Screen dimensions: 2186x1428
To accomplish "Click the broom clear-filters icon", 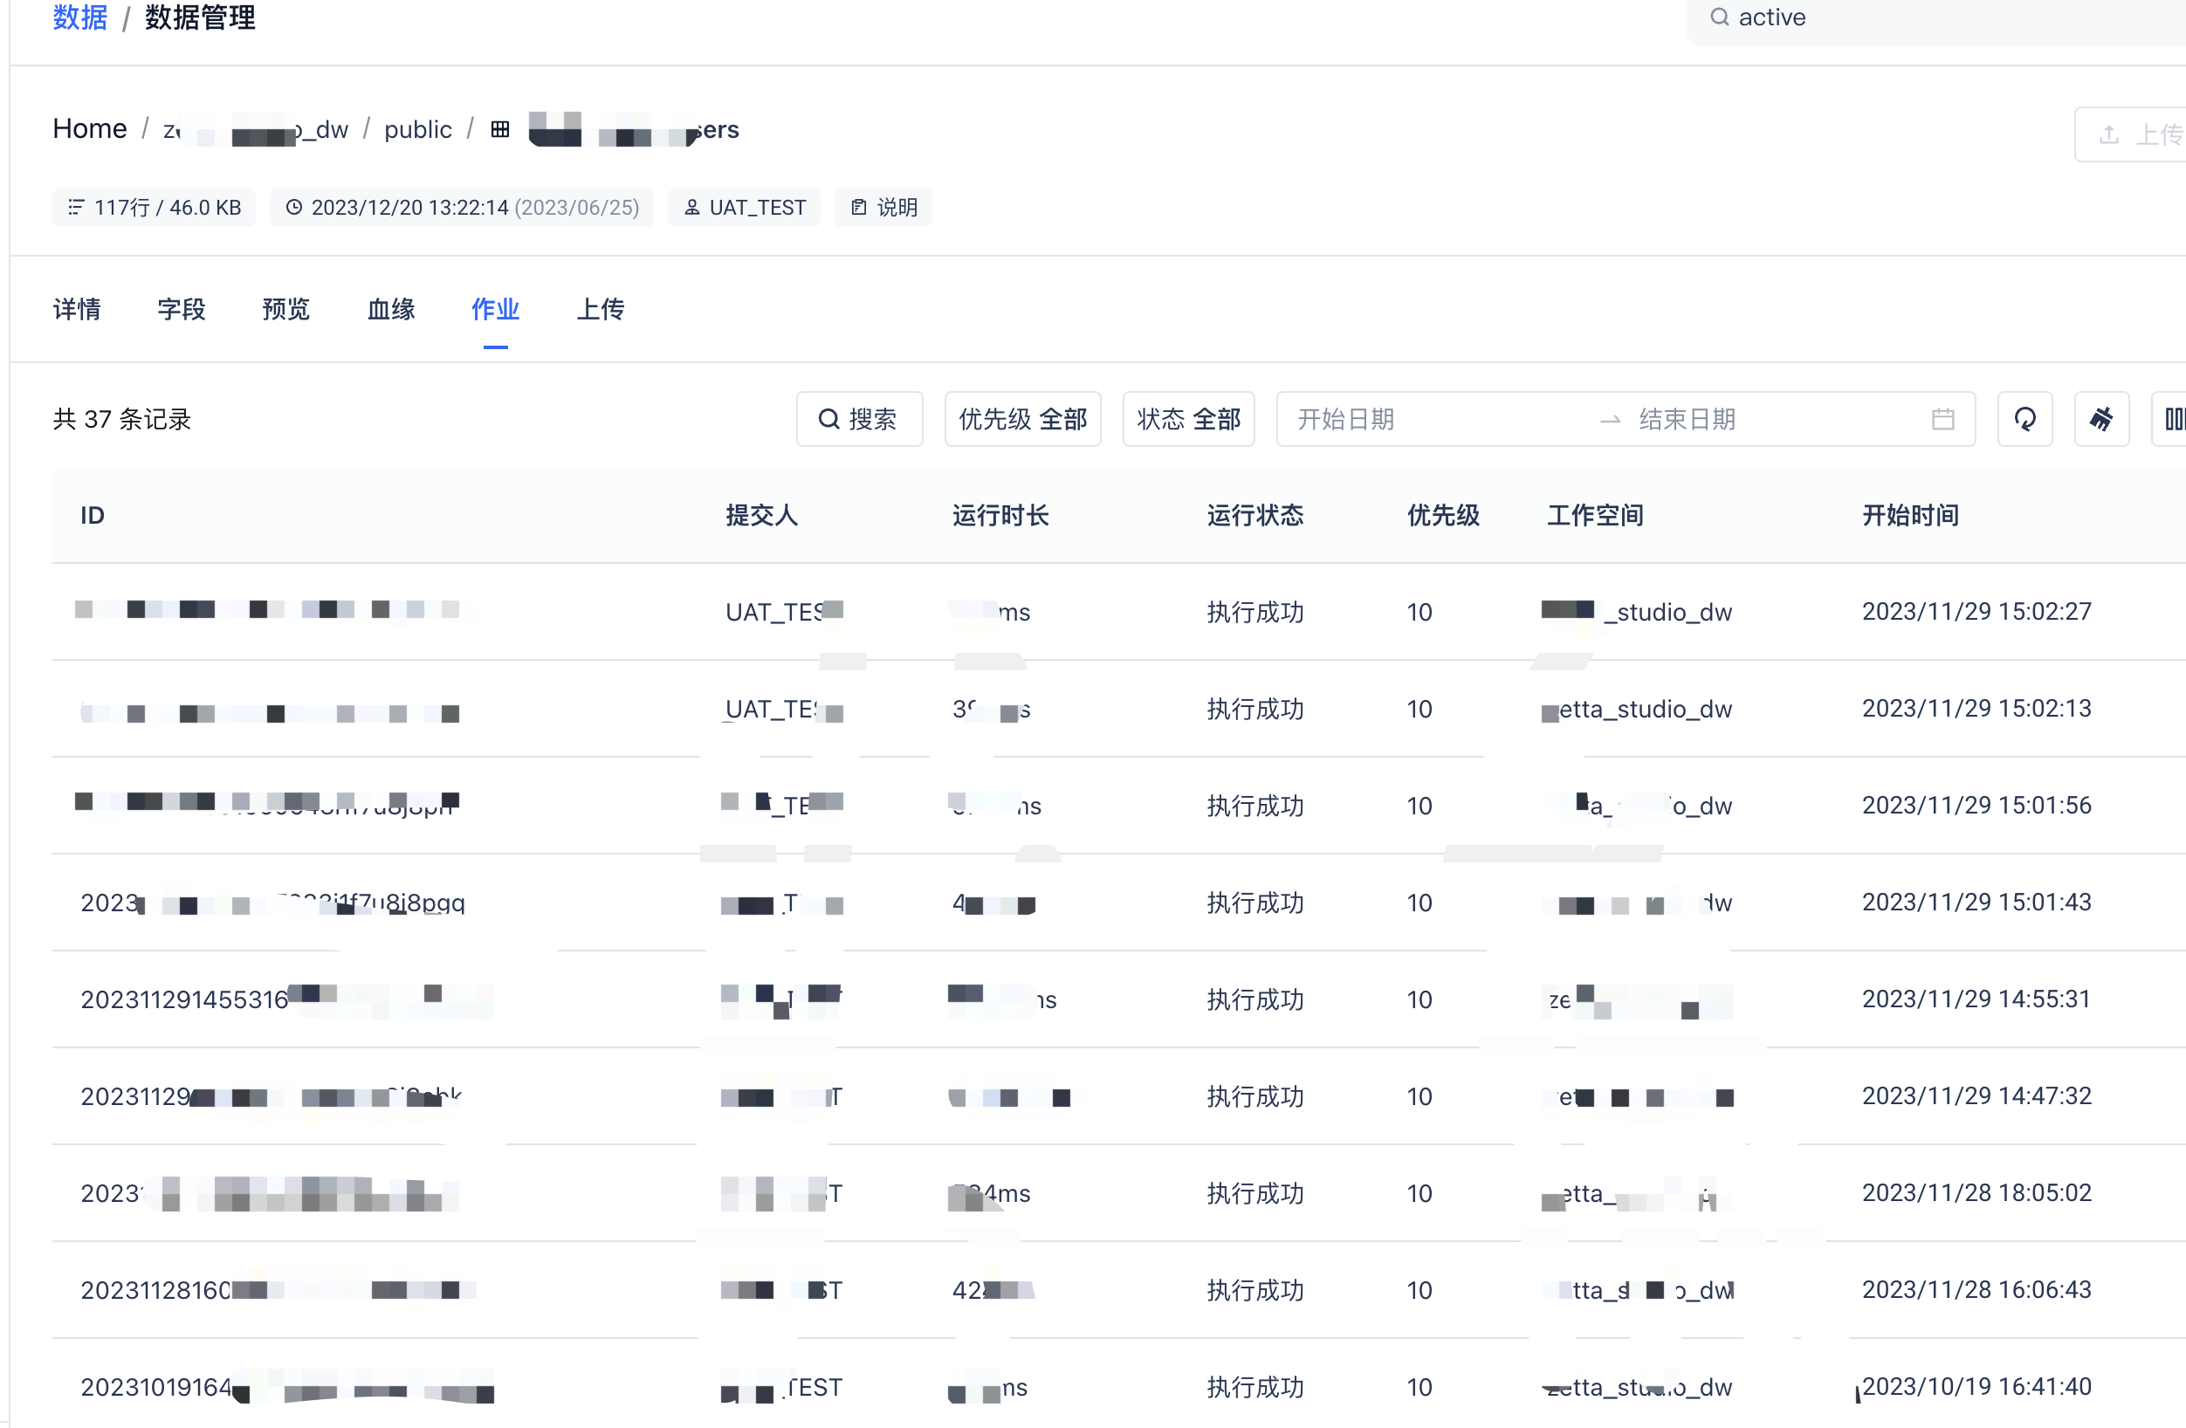I will [2100, 420].
